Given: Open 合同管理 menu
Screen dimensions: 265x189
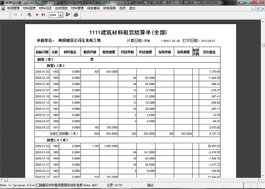Looking at the screenshot, I should 13,8.
